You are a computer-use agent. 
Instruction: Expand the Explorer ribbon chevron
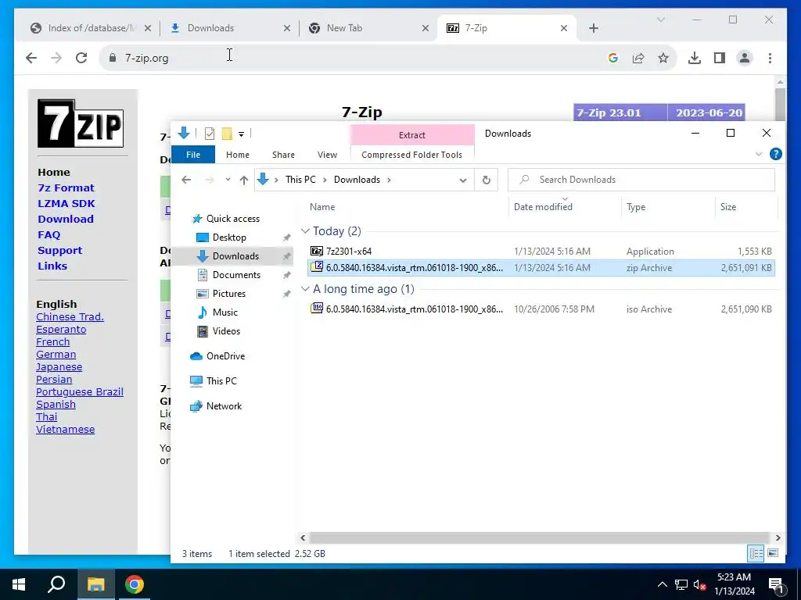point(759,154)
